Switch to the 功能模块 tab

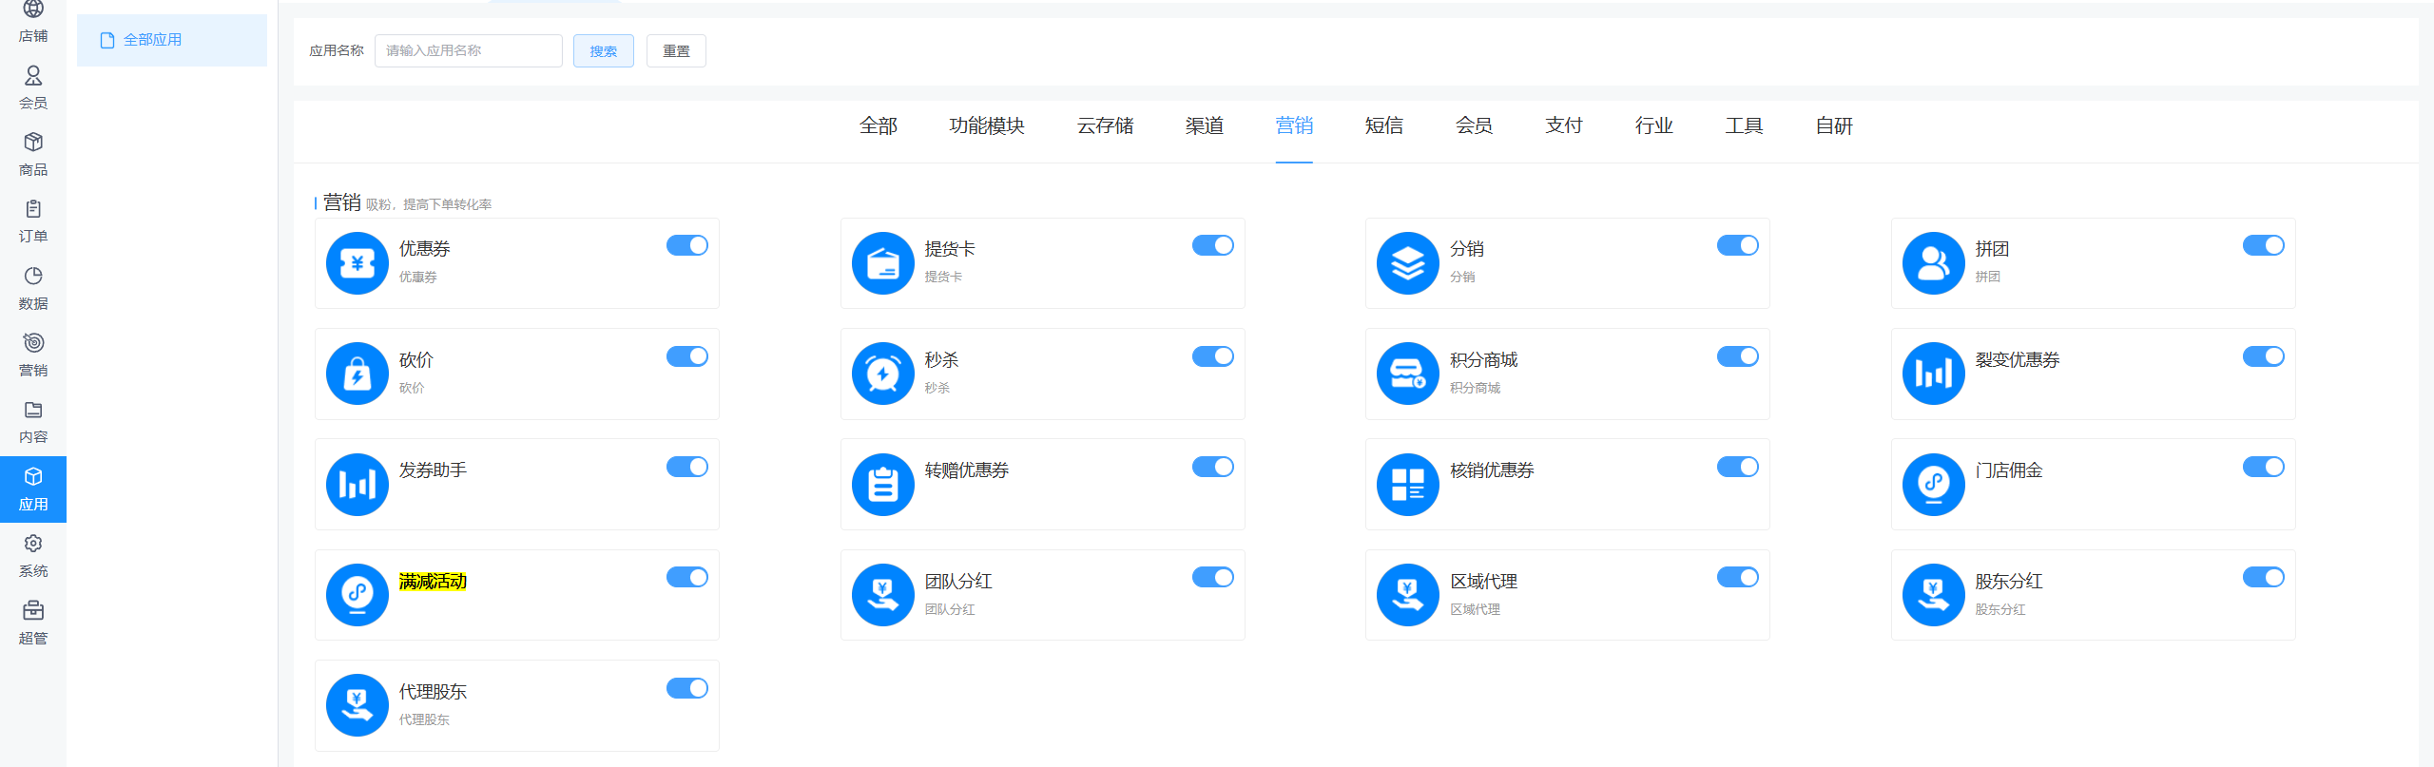point(987,125)
